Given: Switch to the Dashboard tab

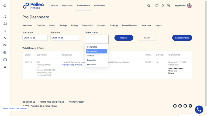Looking at the screenshot, I should pos(27,25).
